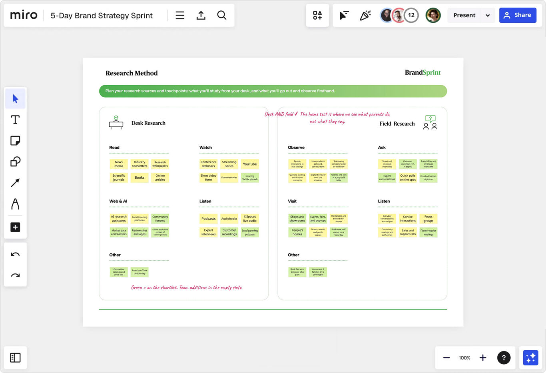Screen dimensions: 546x373
Task: Select the Community forums sticky note
Action: coord(160,219)
